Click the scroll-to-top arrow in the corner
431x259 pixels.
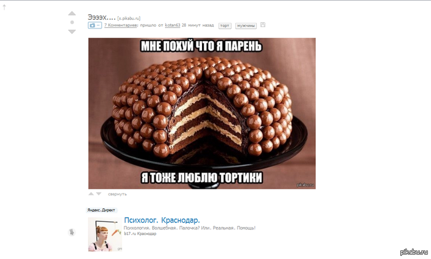coord(4,7)
